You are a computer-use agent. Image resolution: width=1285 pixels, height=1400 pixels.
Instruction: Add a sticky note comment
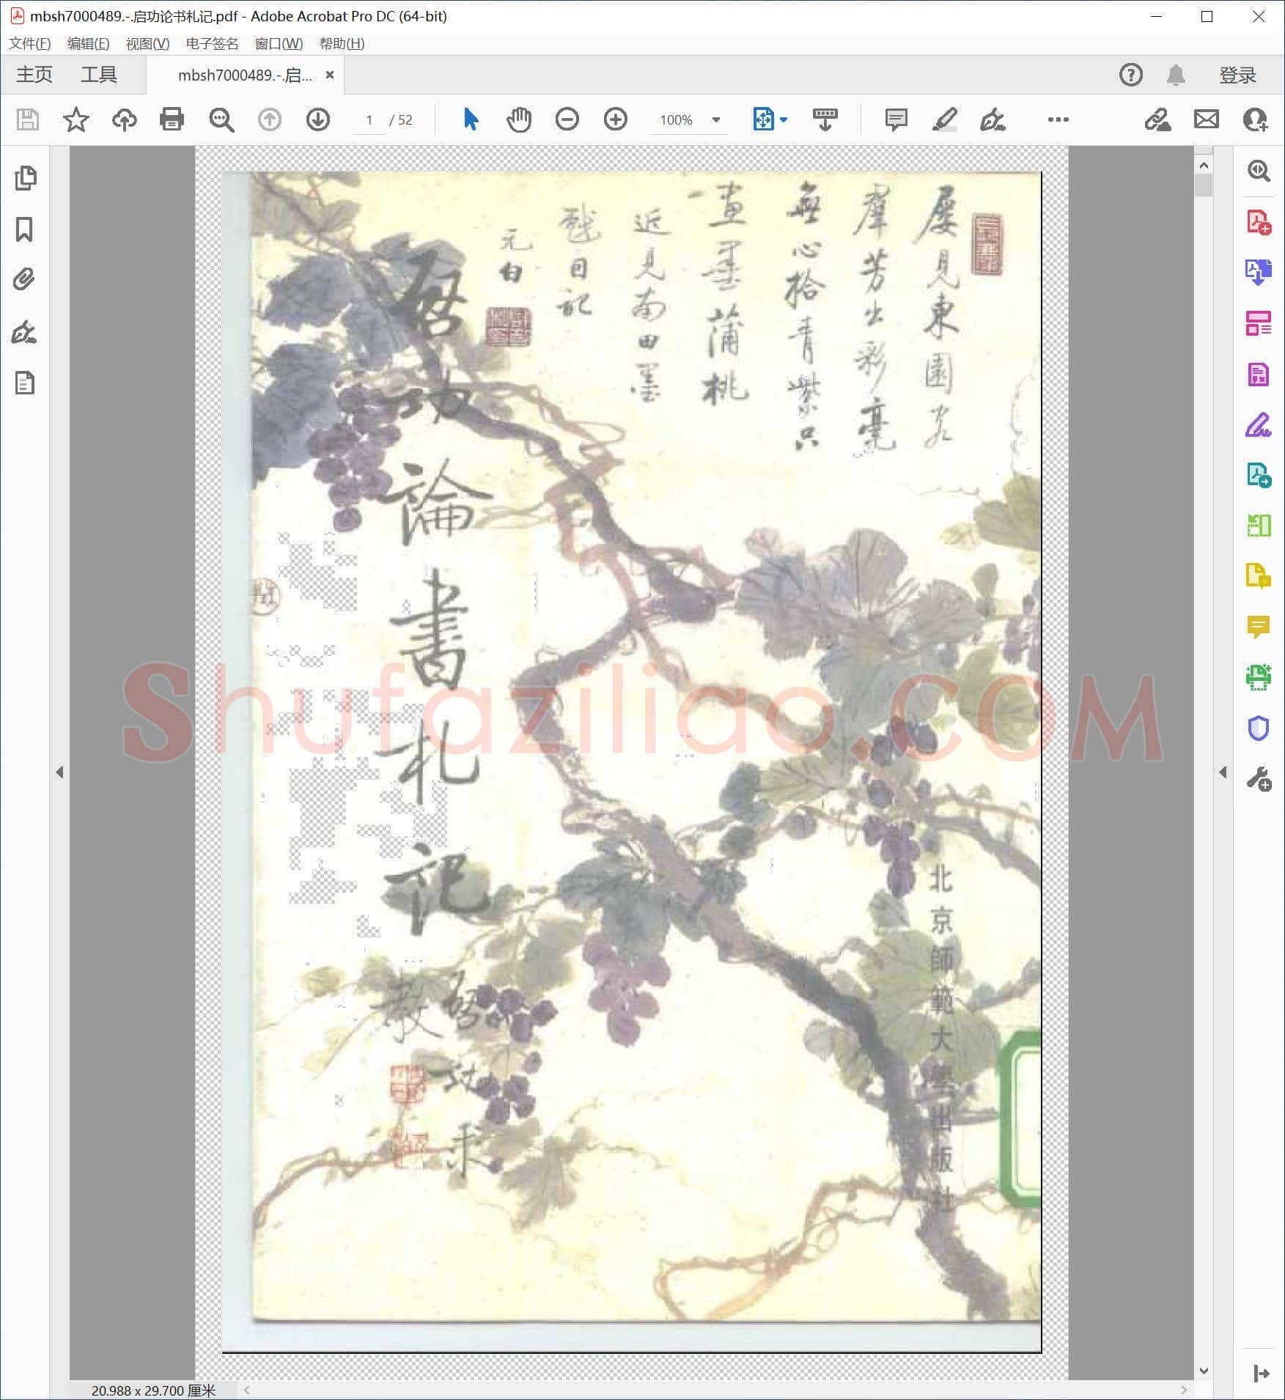coord(896,119)
